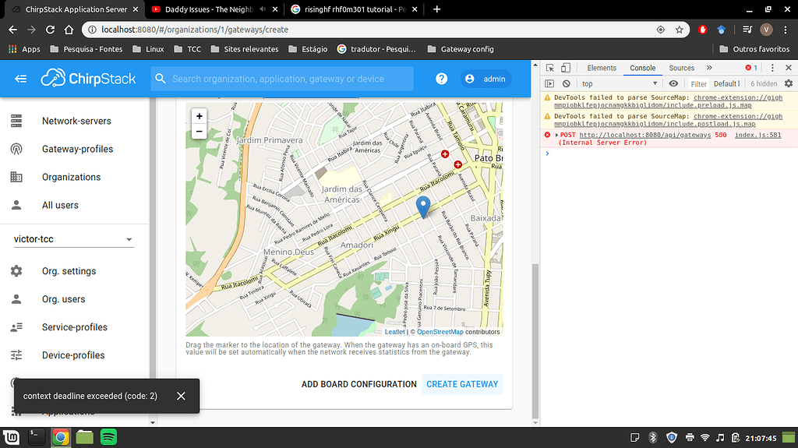The width and height of the screenshot is (798, 448).
Task: Dismiss the context deadline exceeded notification
Action: click(x=181, y=396)
